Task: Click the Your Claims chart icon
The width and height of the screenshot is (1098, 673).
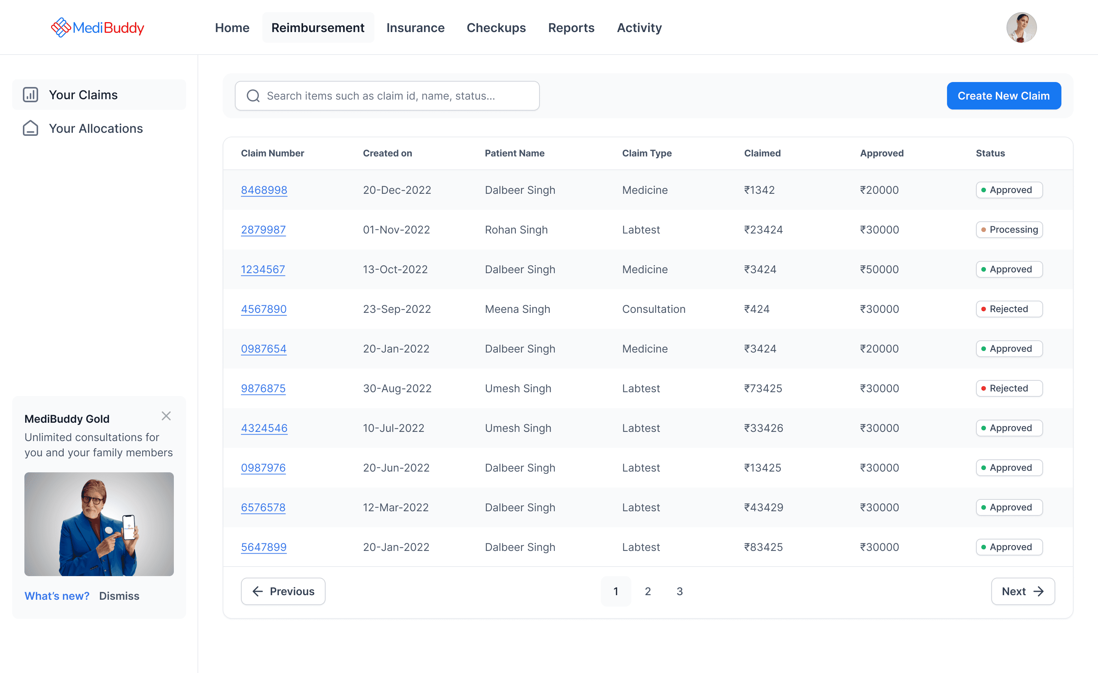Action: [x=30, y=95]
